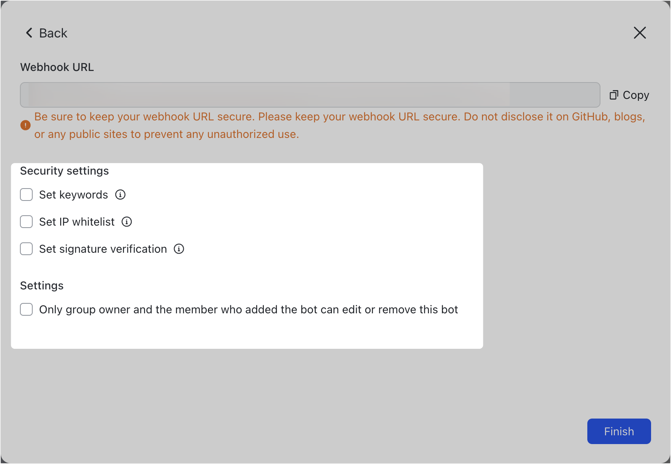This screenshot has height=464, width=671.
Task: Click the orange warning alert icon
Action: tap(25, 125)
